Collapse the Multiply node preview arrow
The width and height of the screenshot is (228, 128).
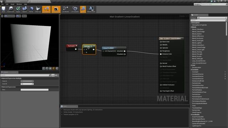pos(94,46)
